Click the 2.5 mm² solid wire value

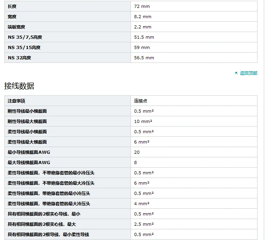point(144,224)
